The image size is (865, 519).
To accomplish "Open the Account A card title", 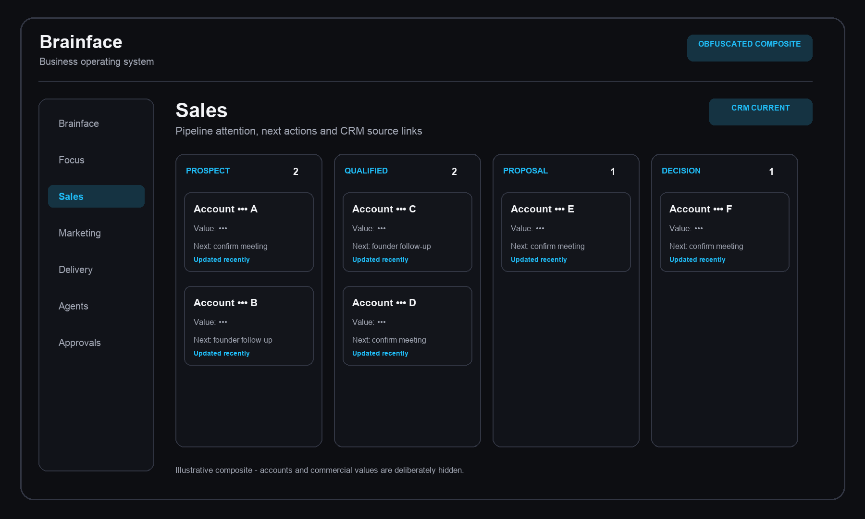I will pyautogui.click(x=225, y=209).
